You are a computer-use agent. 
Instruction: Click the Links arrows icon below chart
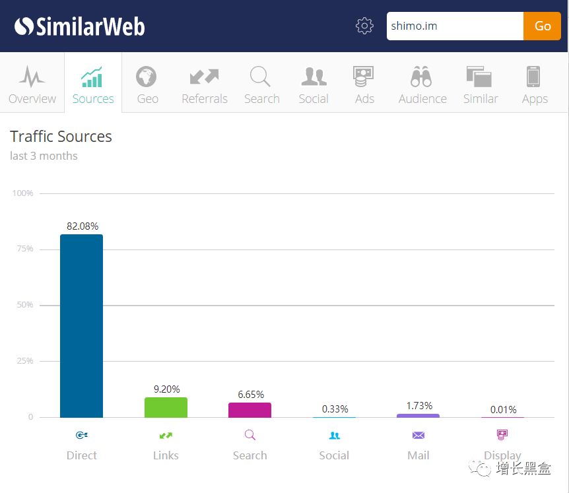pos(166,436)
